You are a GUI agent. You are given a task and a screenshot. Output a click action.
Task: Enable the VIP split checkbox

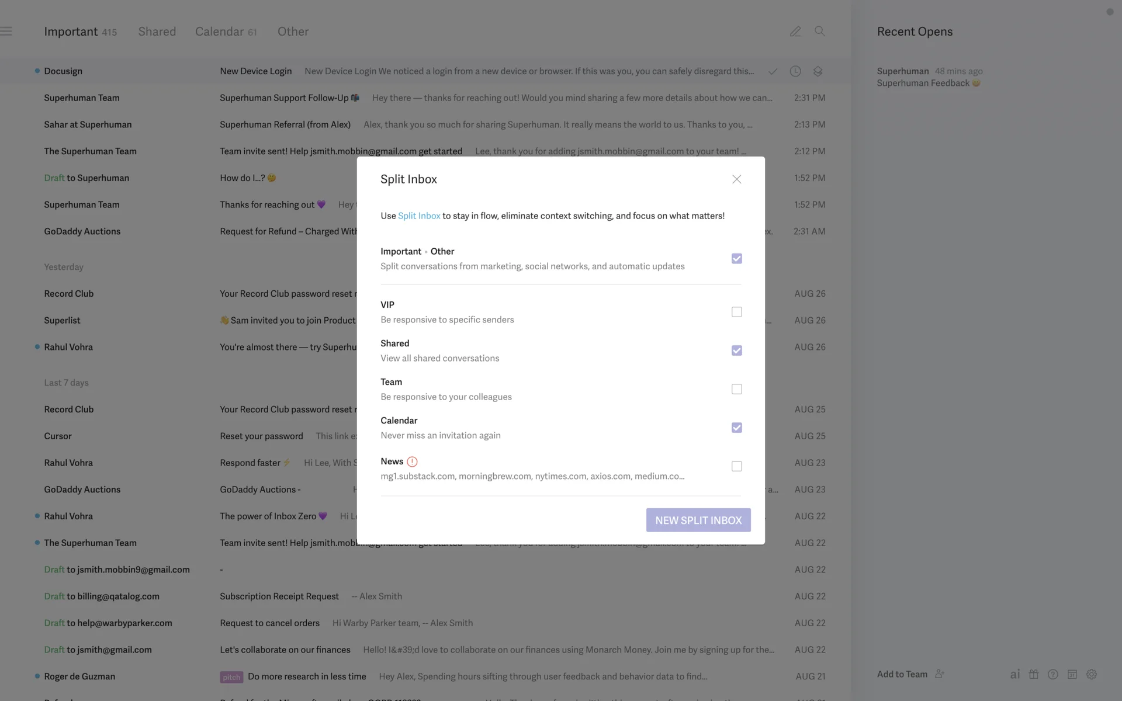(736, 312)
